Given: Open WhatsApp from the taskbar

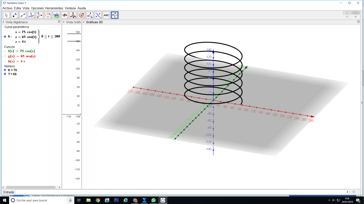Looking at the screenshot, I should point(153,200).
